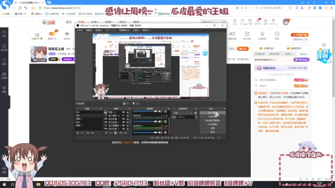Open 桌面音频 mixer gear settings
This screenshot has height=188, width=335.
click(165, 122)
